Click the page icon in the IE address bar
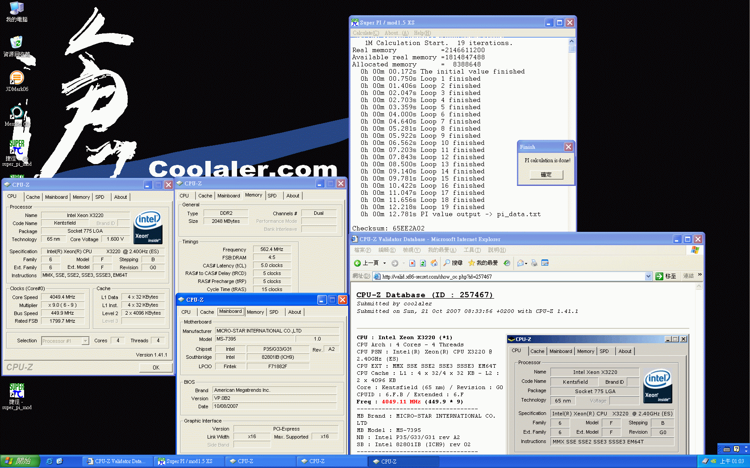This screenshot has height=468, width=750. click(x=377, y=276)
